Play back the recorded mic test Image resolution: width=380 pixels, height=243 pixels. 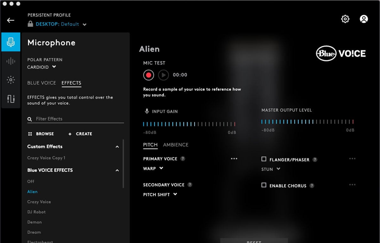point(163,75)
